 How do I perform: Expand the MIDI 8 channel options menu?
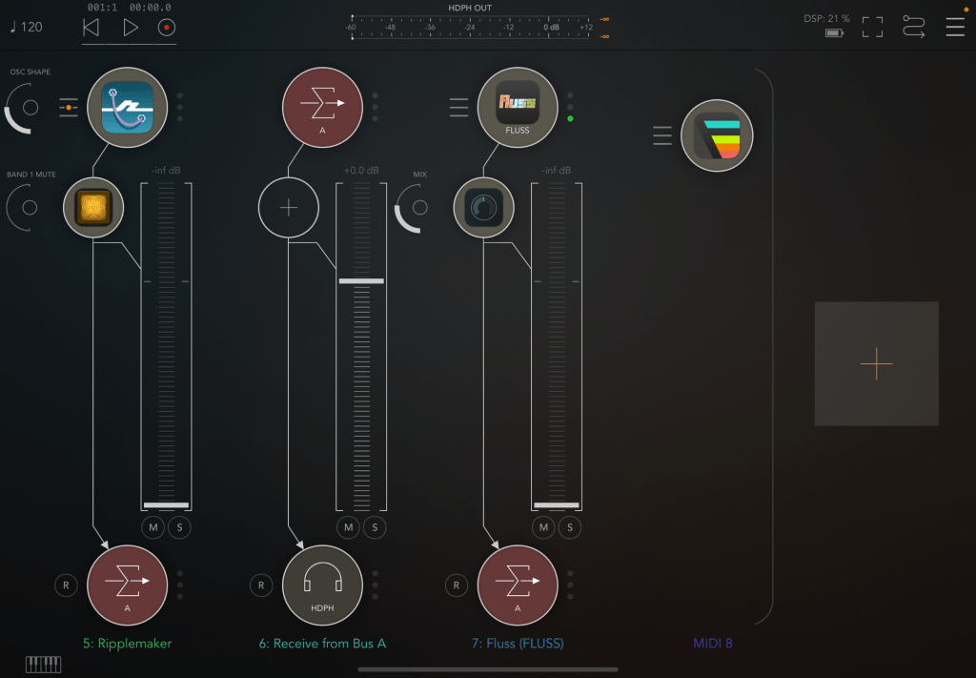pyautogui.click(x=662, y=136)
